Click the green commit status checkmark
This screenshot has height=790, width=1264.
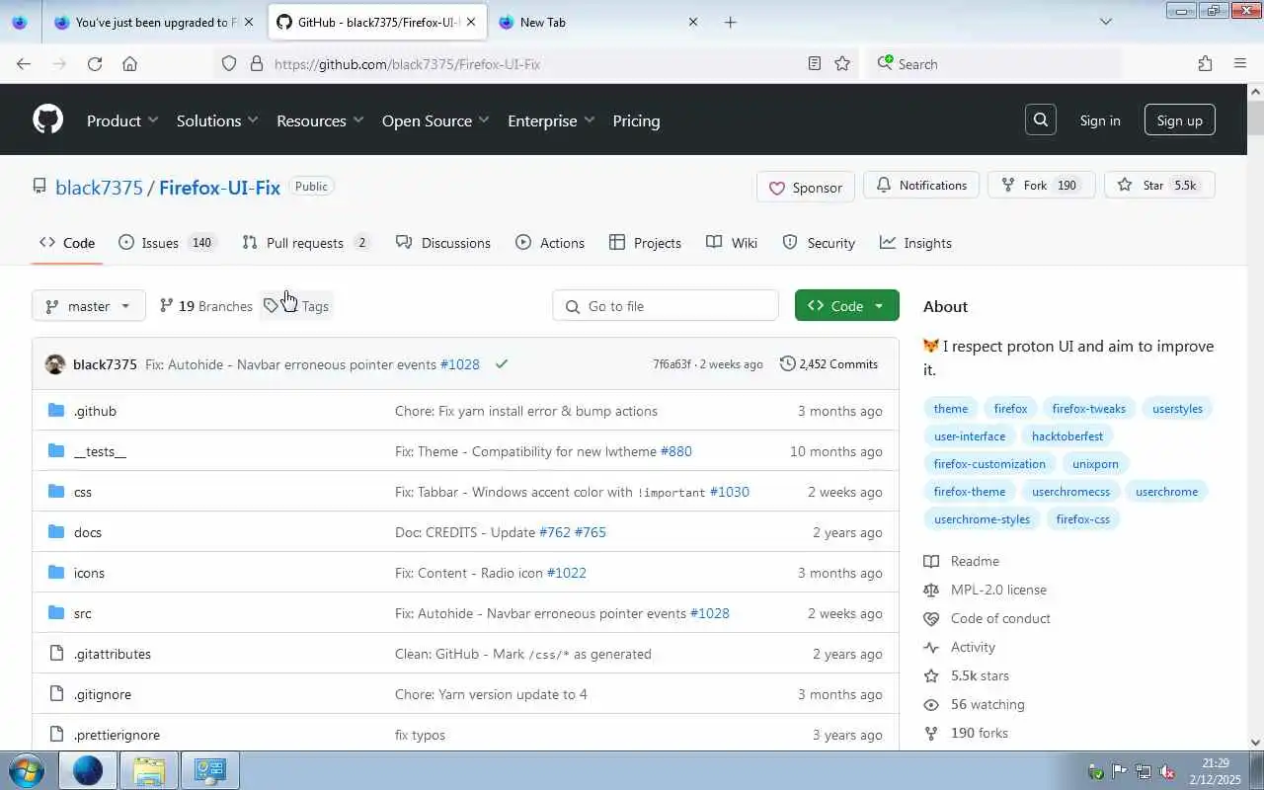tap(502, 363)
